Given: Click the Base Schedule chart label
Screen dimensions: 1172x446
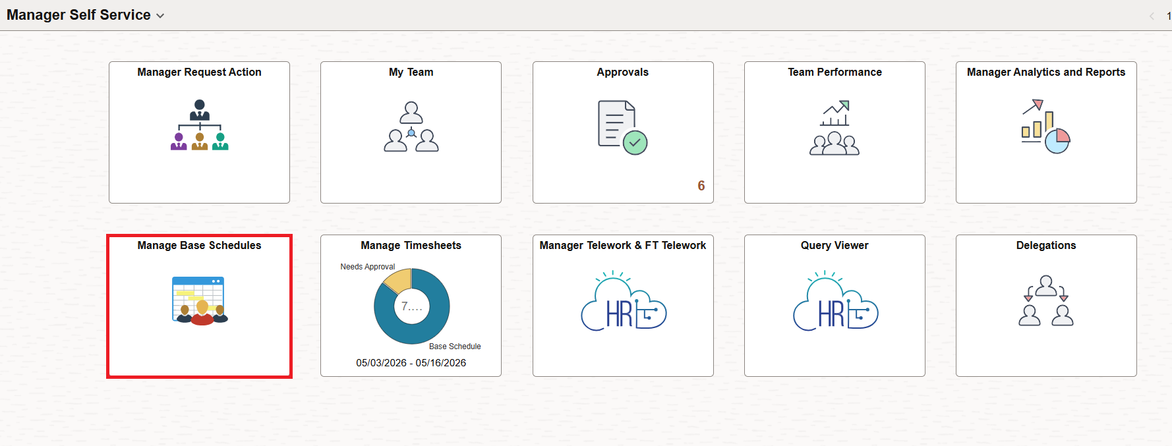Looking at the screenshot, I should point(455,347).
